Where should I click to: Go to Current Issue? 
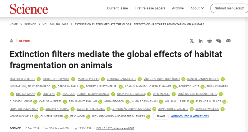click(x=117, y=8)
